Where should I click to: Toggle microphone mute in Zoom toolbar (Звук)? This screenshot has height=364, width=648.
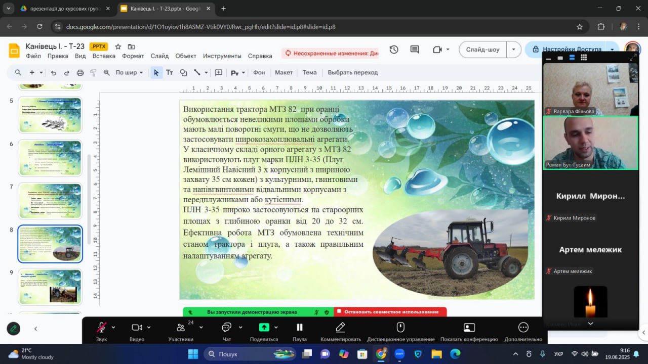click(x=101, y=331)
